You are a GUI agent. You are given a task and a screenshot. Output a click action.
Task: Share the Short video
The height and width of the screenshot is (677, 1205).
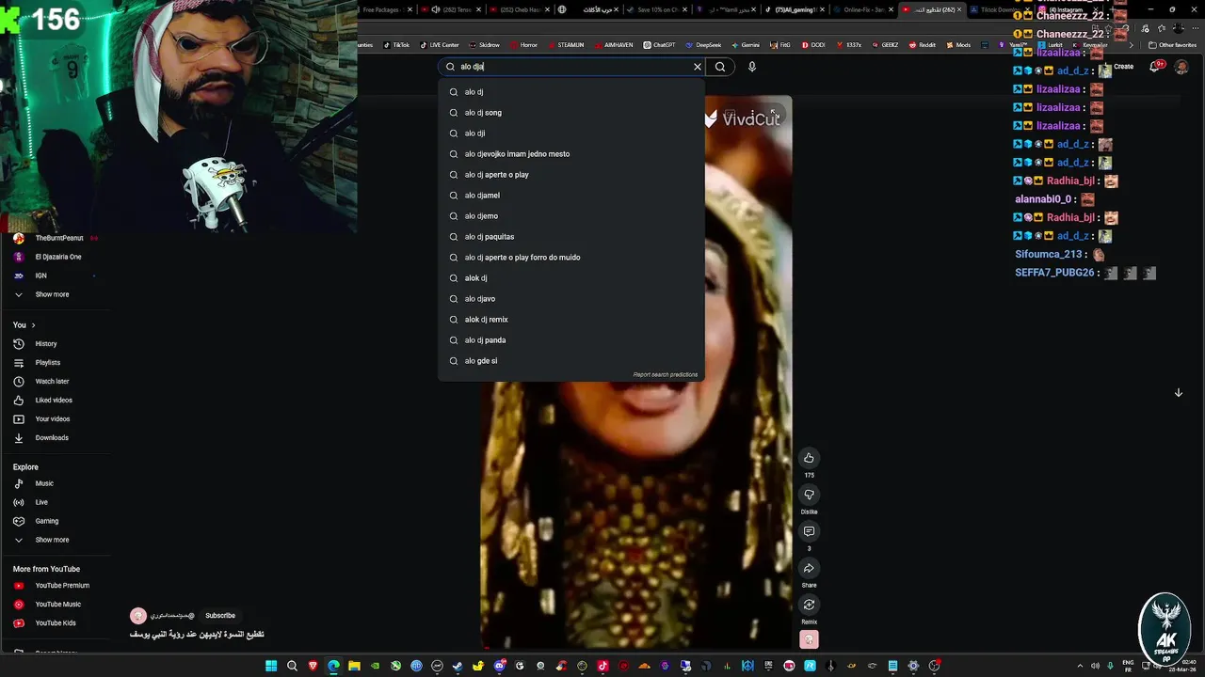809,568
